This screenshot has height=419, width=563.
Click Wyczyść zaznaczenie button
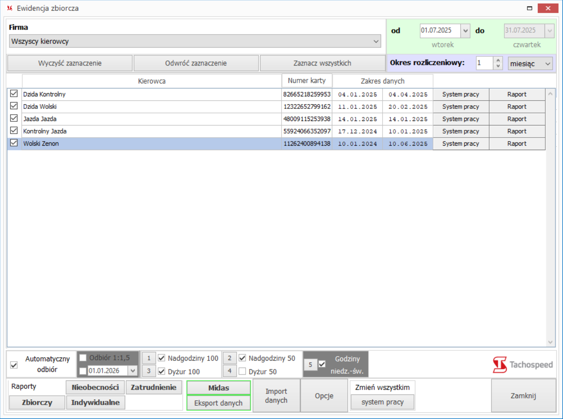coord(70,63)
